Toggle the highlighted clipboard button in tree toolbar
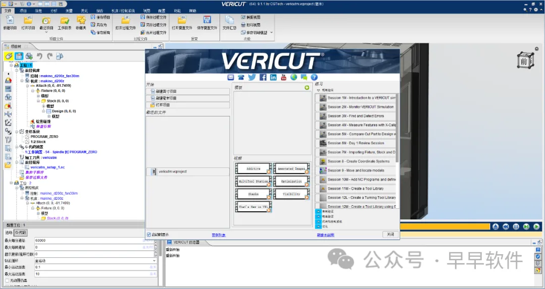Viewport: 545px width, 289px height. (19, 56)
